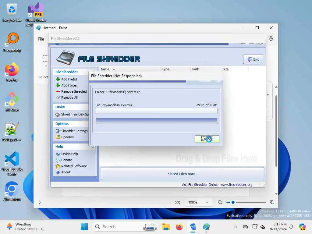Click the Remove Selected red minus icon
Screen dimensions: 312x234
pos(58,91)
